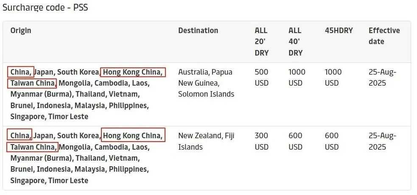Select the 45HDRY column header

pos(339,31)
